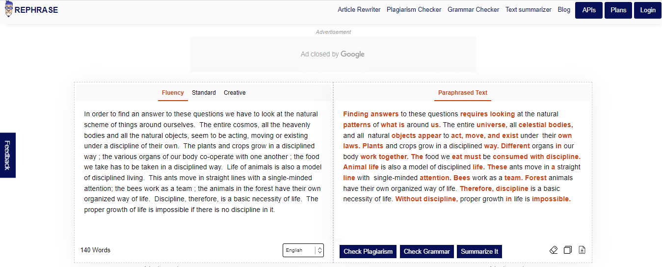Viewport: 662px width, 267px height.
Task: Open the Article Rewriter link
Action: click(x=359, y=10)
